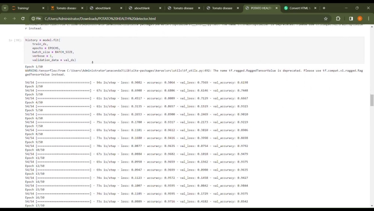Click val_accuracy value 0.8542

[x=243, y=201]
